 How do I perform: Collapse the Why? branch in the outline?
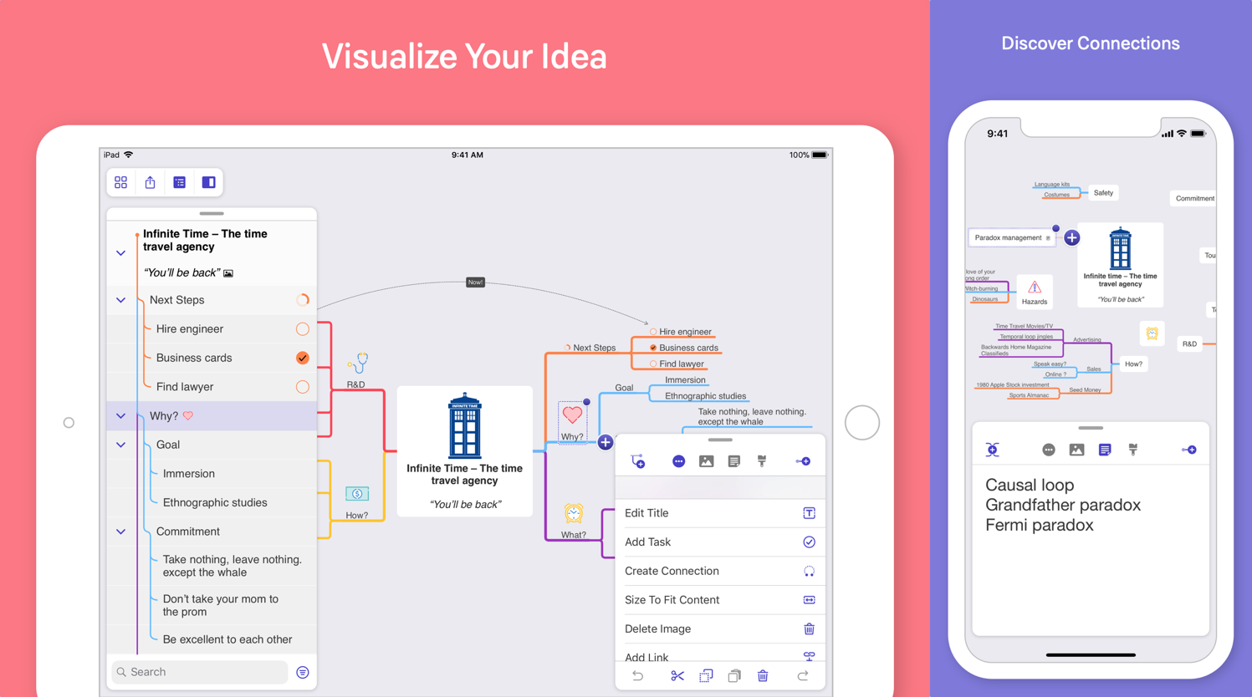[x=120, y=415]
